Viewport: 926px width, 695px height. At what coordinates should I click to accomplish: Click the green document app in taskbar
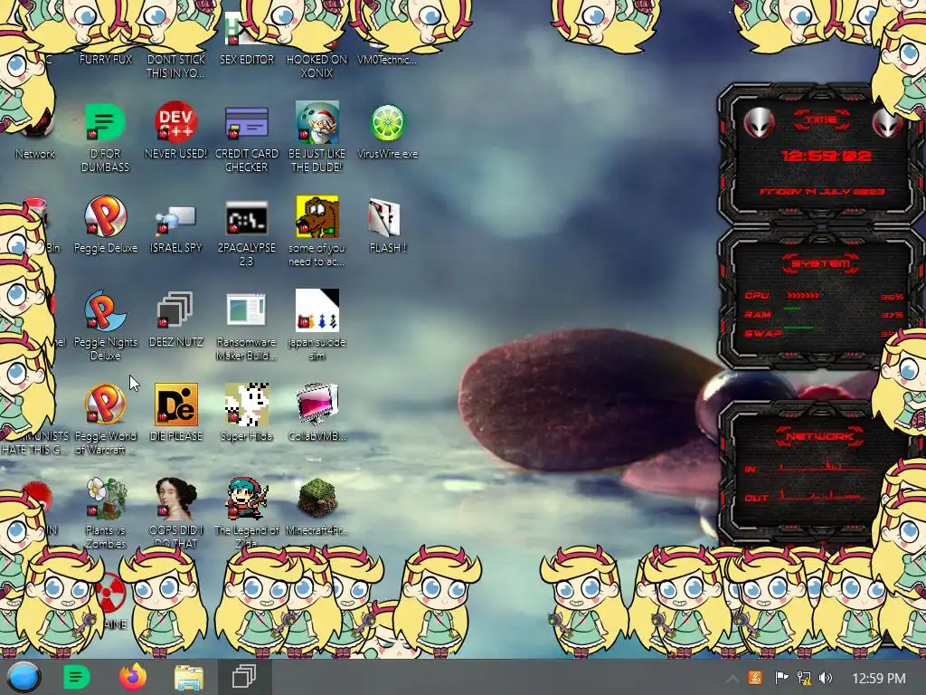tap(76, 677)
